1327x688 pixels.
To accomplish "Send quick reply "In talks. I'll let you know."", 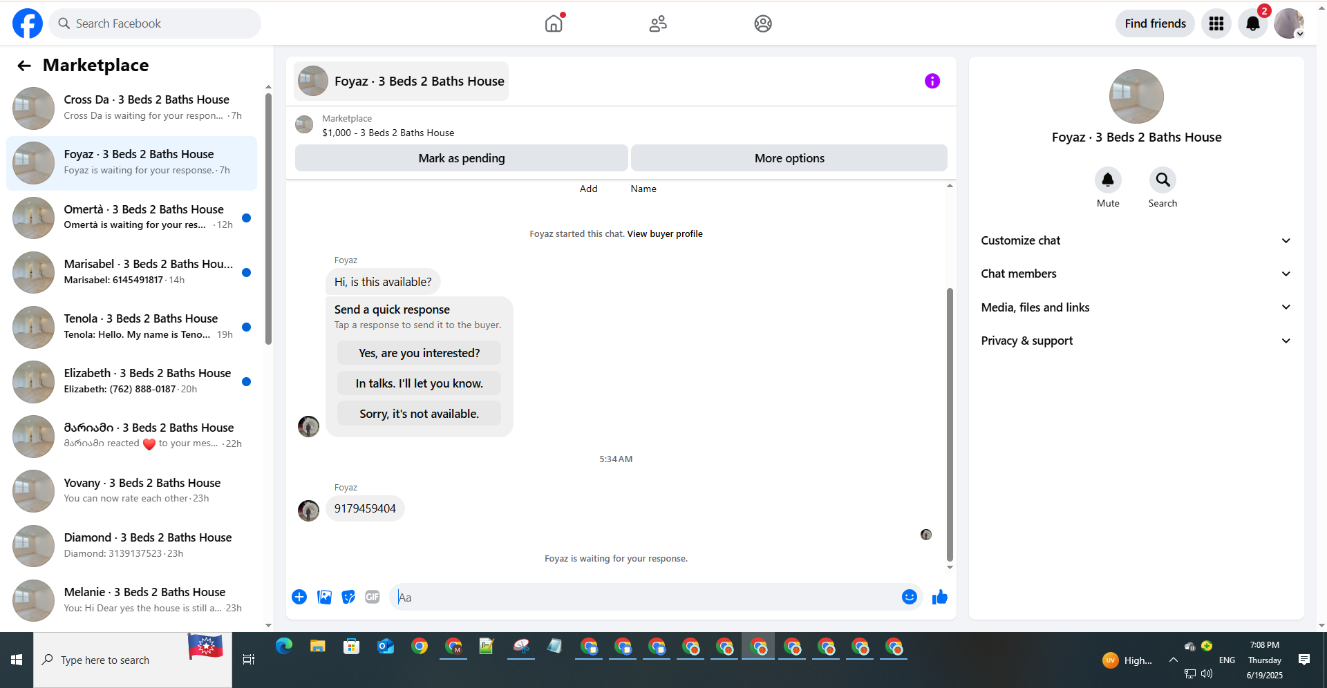I will click(419, 383).
